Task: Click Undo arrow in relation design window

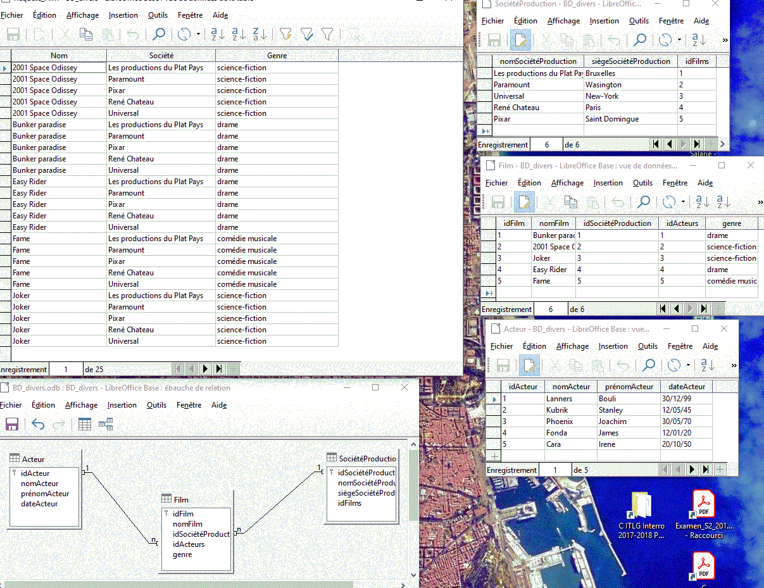Action: [x=38, y=425]
